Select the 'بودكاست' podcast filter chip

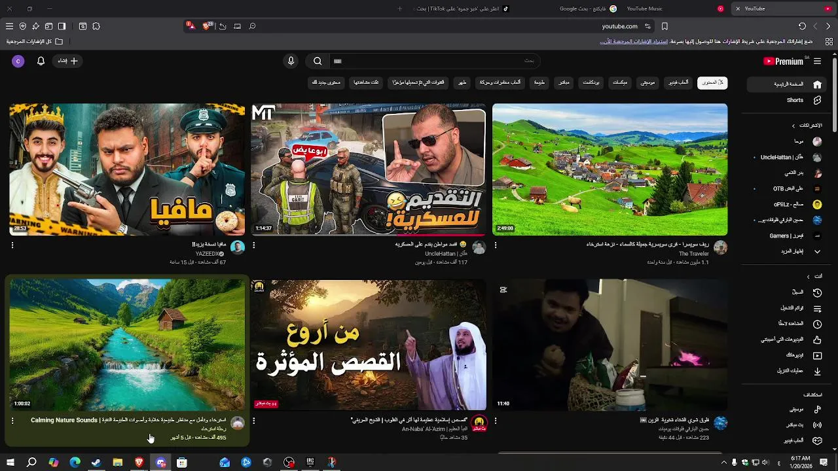591,82
